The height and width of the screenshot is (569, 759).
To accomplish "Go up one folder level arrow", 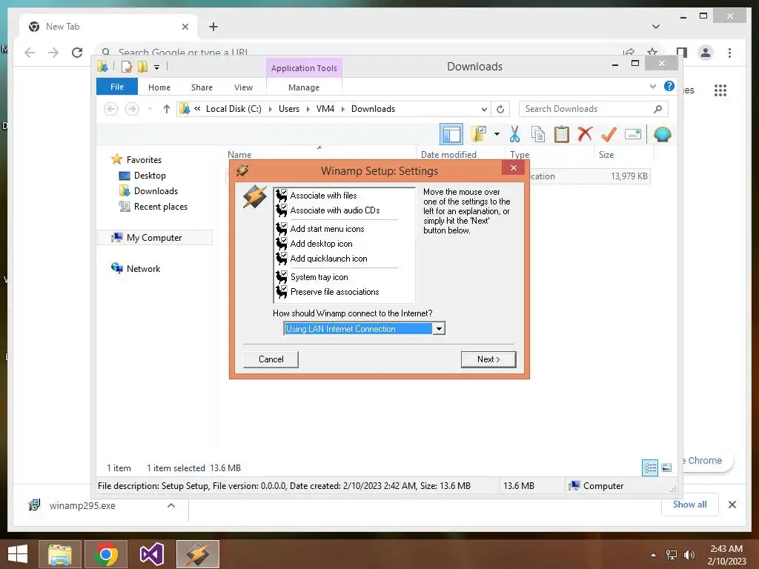I will pos(167,109).
